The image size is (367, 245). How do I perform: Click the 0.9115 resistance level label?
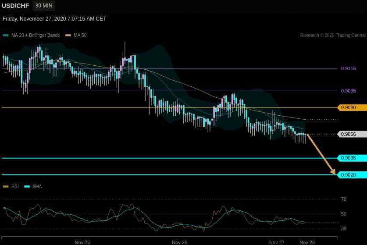pyautogui.click(x=348, y=68)
